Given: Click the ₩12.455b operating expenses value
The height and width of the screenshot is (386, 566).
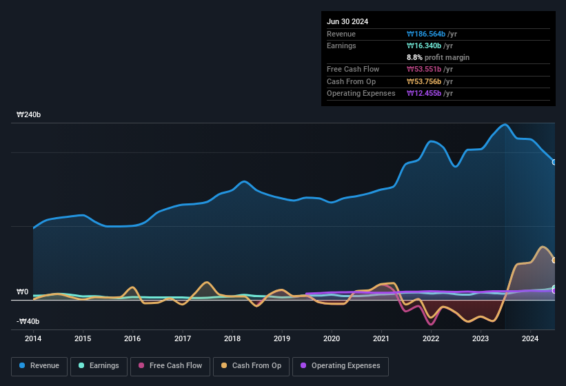Looking at the screenshot, I should (424, 93).
